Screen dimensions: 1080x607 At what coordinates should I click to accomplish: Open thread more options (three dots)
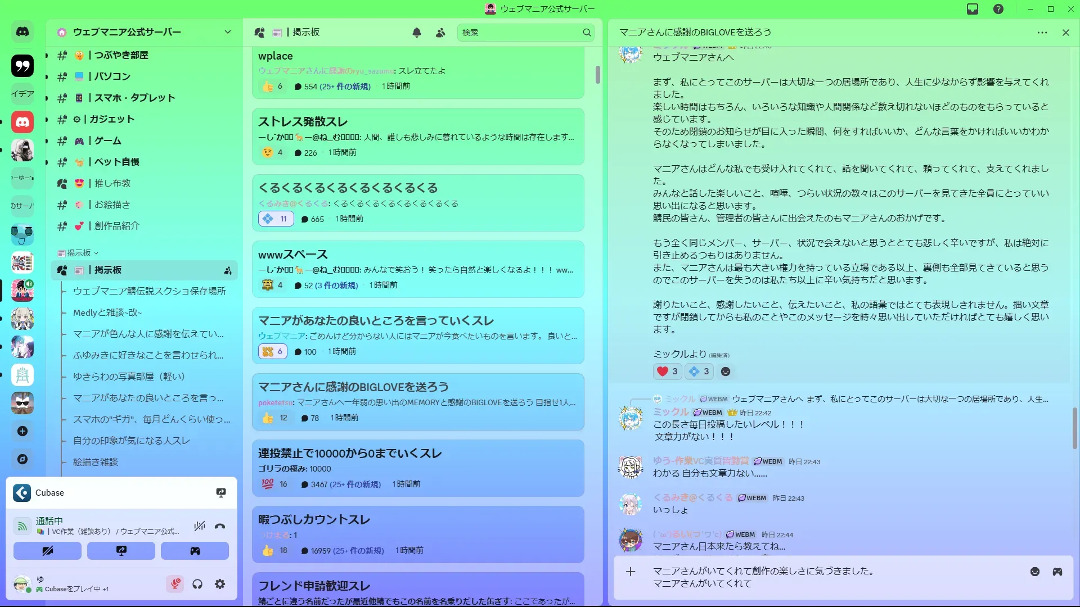[x=1042, y=33]
